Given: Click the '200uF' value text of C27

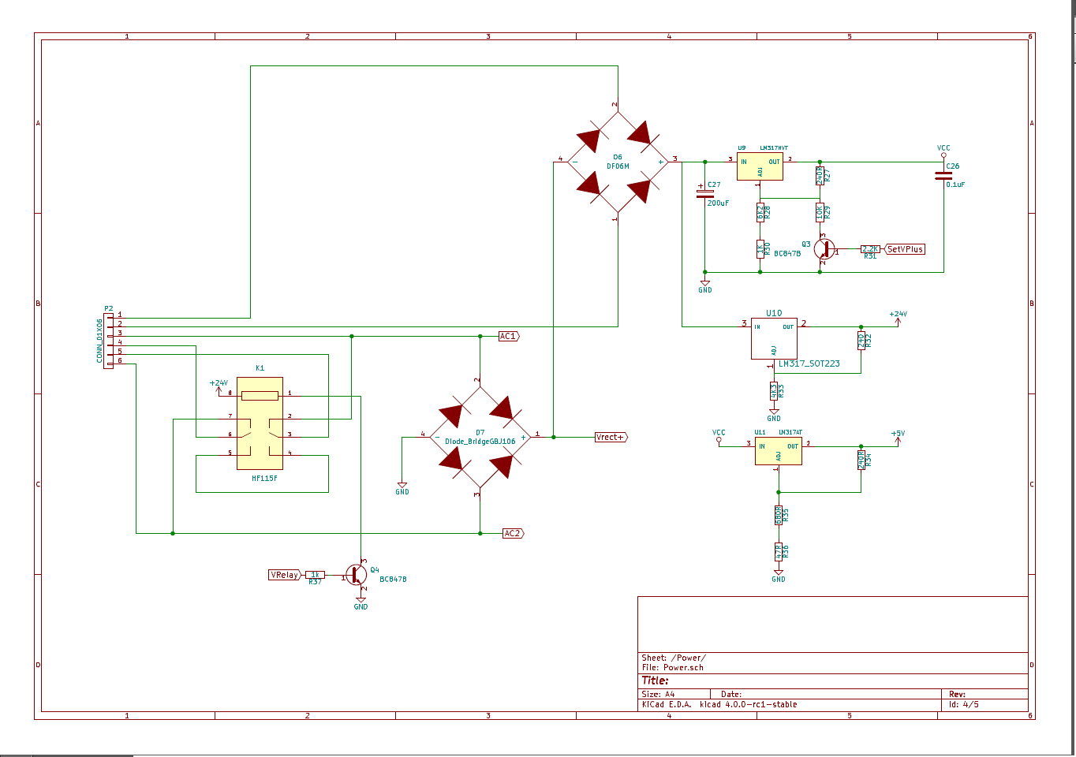Looking at the screenshot, I should coord(718,203).
